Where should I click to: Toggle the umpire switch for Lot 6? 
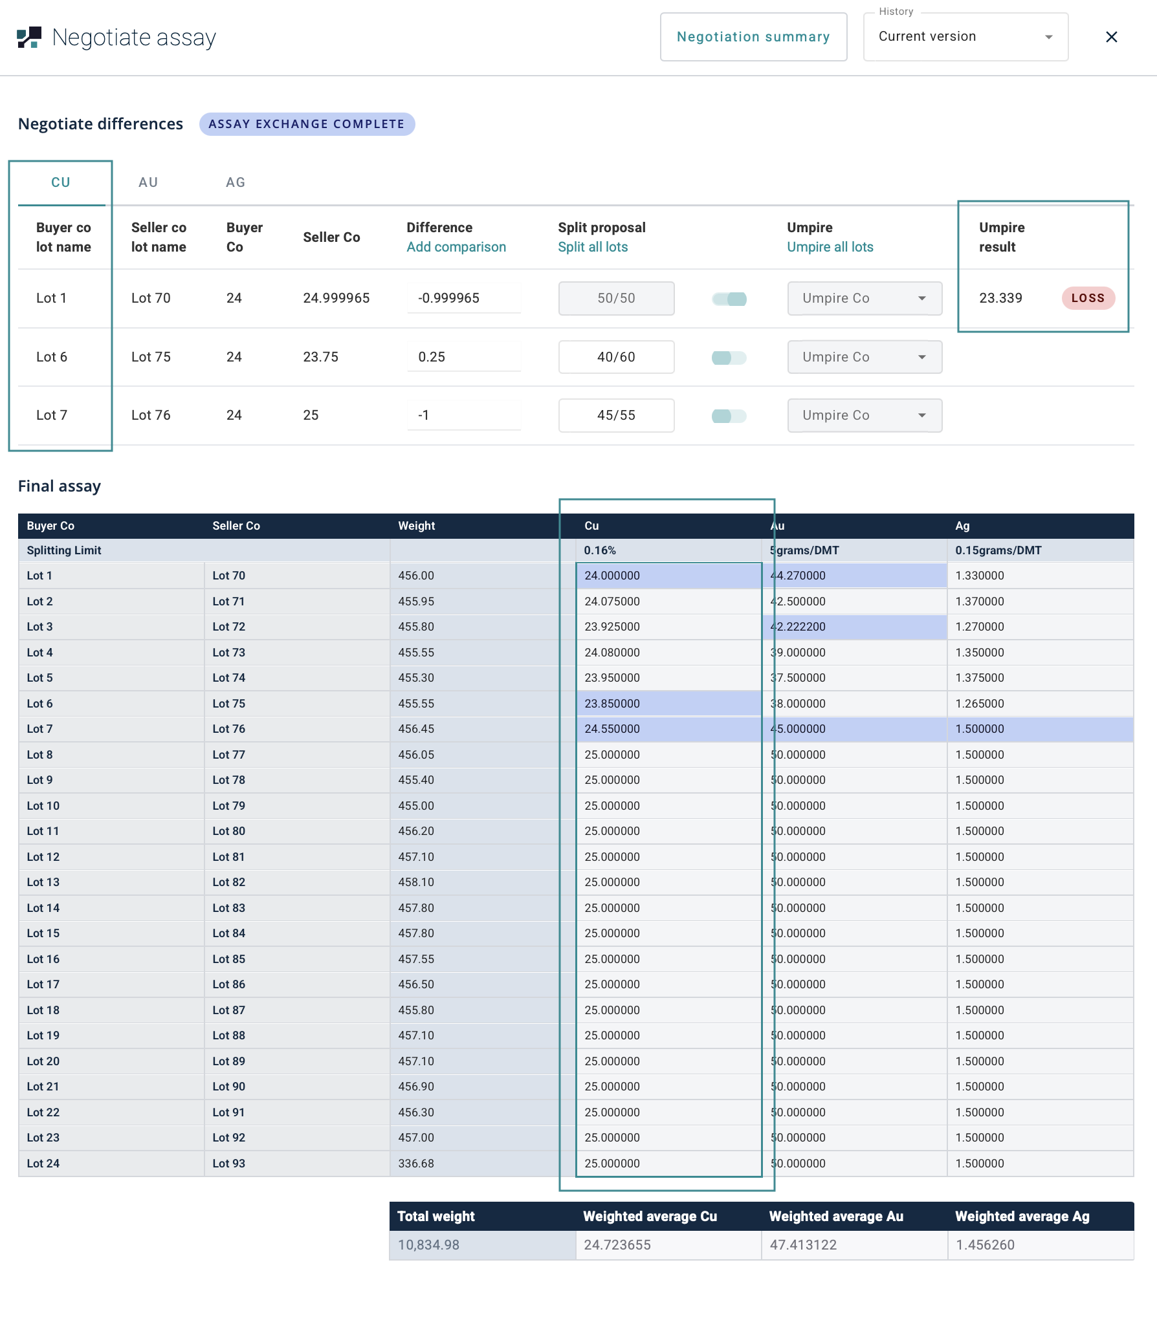point(729,358)
